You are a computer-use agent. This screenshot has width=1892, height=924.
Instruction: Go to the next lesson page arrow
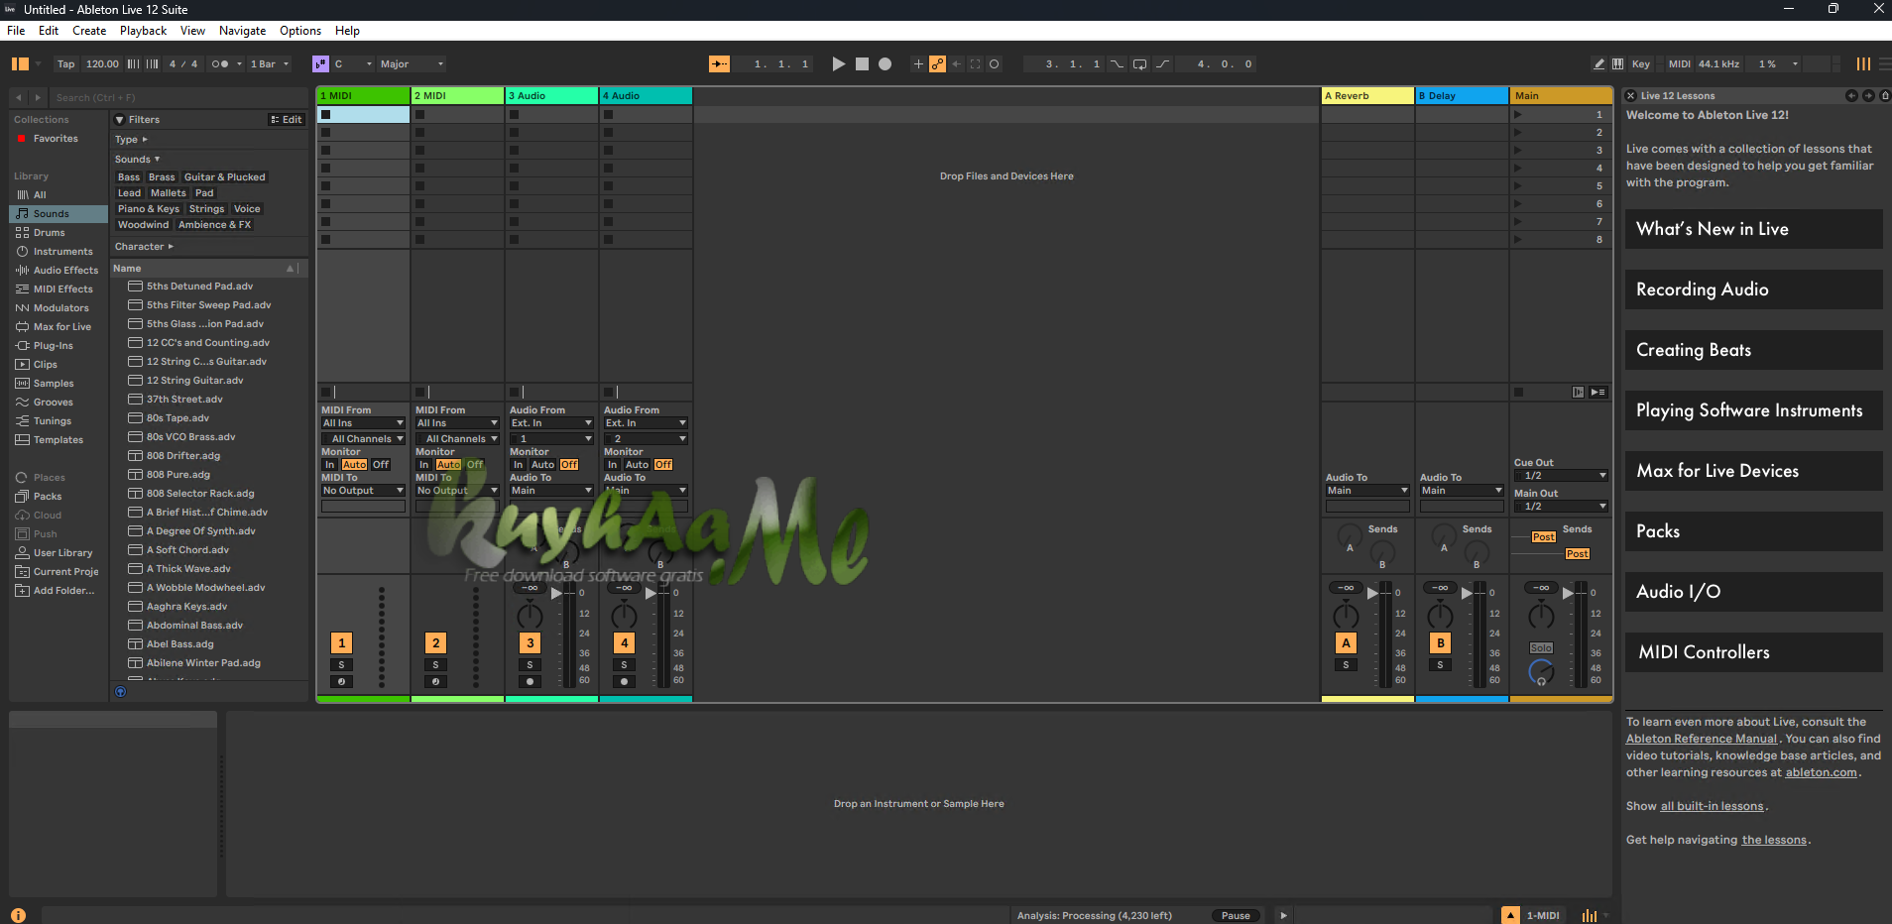pos(1868,96)
